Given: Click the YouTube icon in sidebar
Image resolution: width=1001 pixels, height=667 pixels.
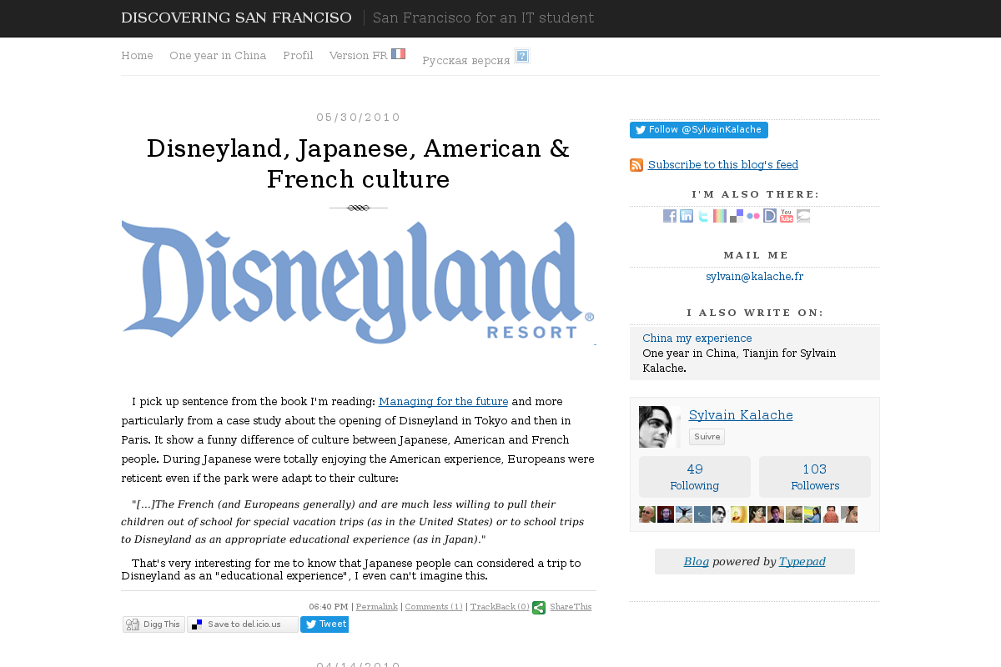Looking at the screenshot, I should (x=787, y=216).
